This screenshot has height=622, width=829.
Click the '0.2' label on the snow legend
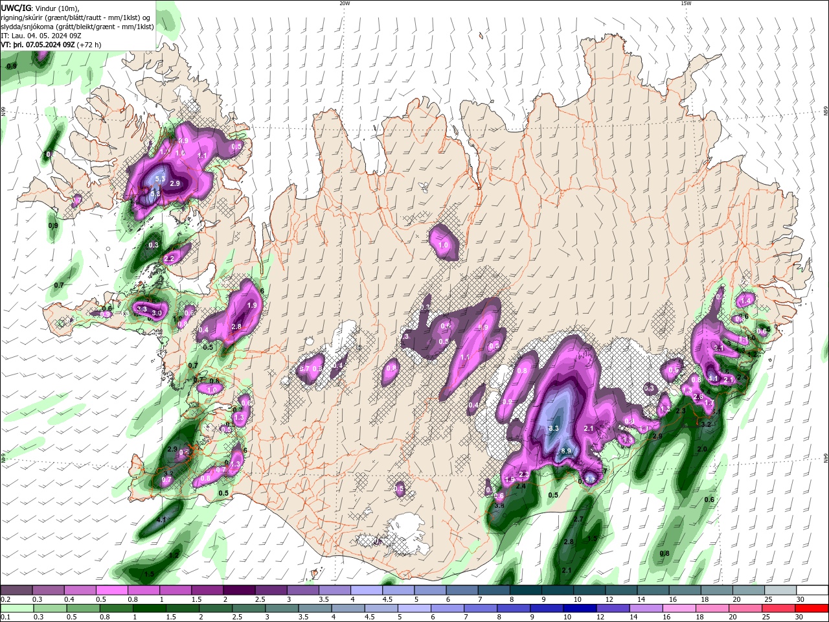5,599
